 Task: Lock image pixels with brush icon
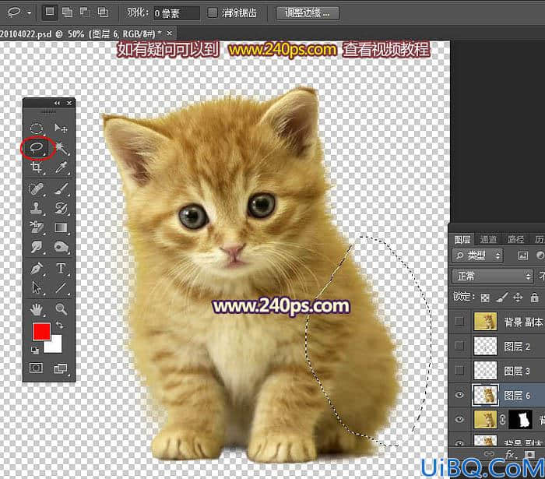pos(501,298)
